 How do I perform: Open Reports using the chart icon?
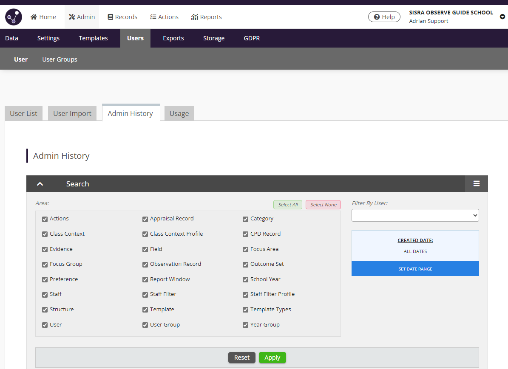pyautogui.click(x=194, y=17)
